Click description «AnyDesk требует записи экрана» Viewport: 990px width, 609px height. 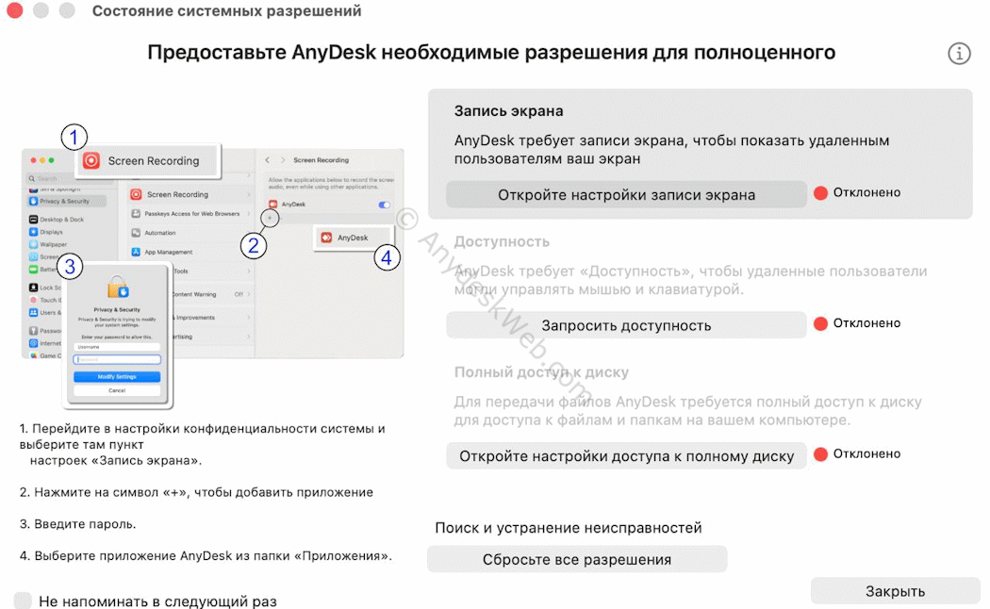(671, 150)
